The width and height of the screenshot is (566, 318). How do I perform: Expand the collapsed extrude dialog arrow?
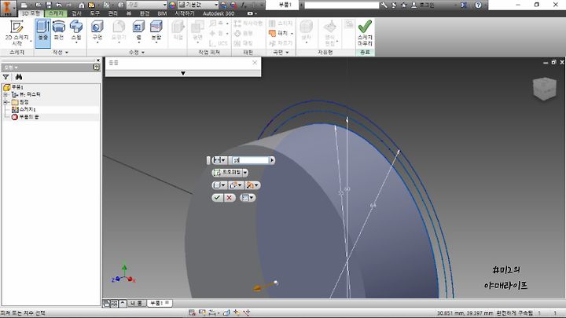tap(183, 73)
